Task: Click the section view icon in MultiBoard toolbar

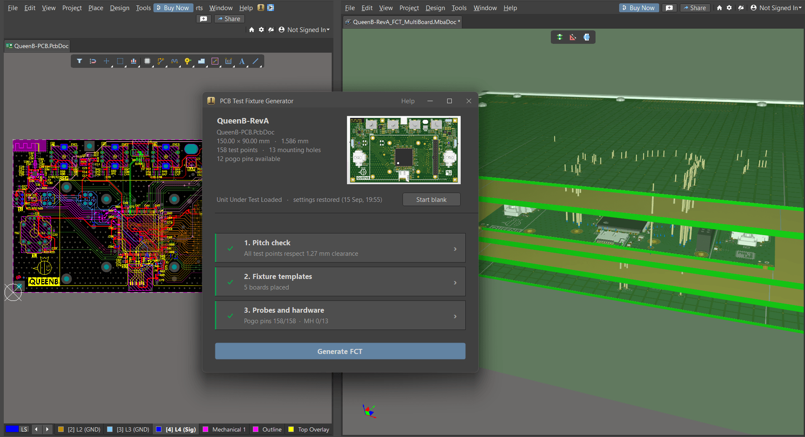Action: click(586, 37)
